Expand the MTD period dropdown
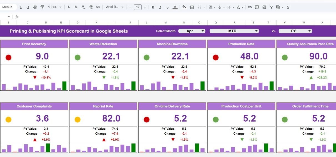 click(234, 31)
